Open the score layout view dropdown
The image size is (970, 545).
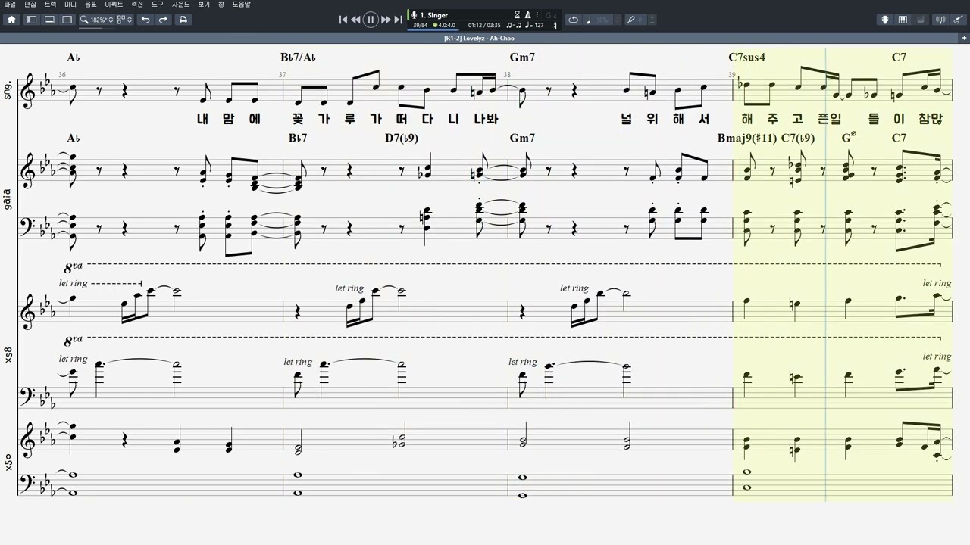tap(124, 20)
